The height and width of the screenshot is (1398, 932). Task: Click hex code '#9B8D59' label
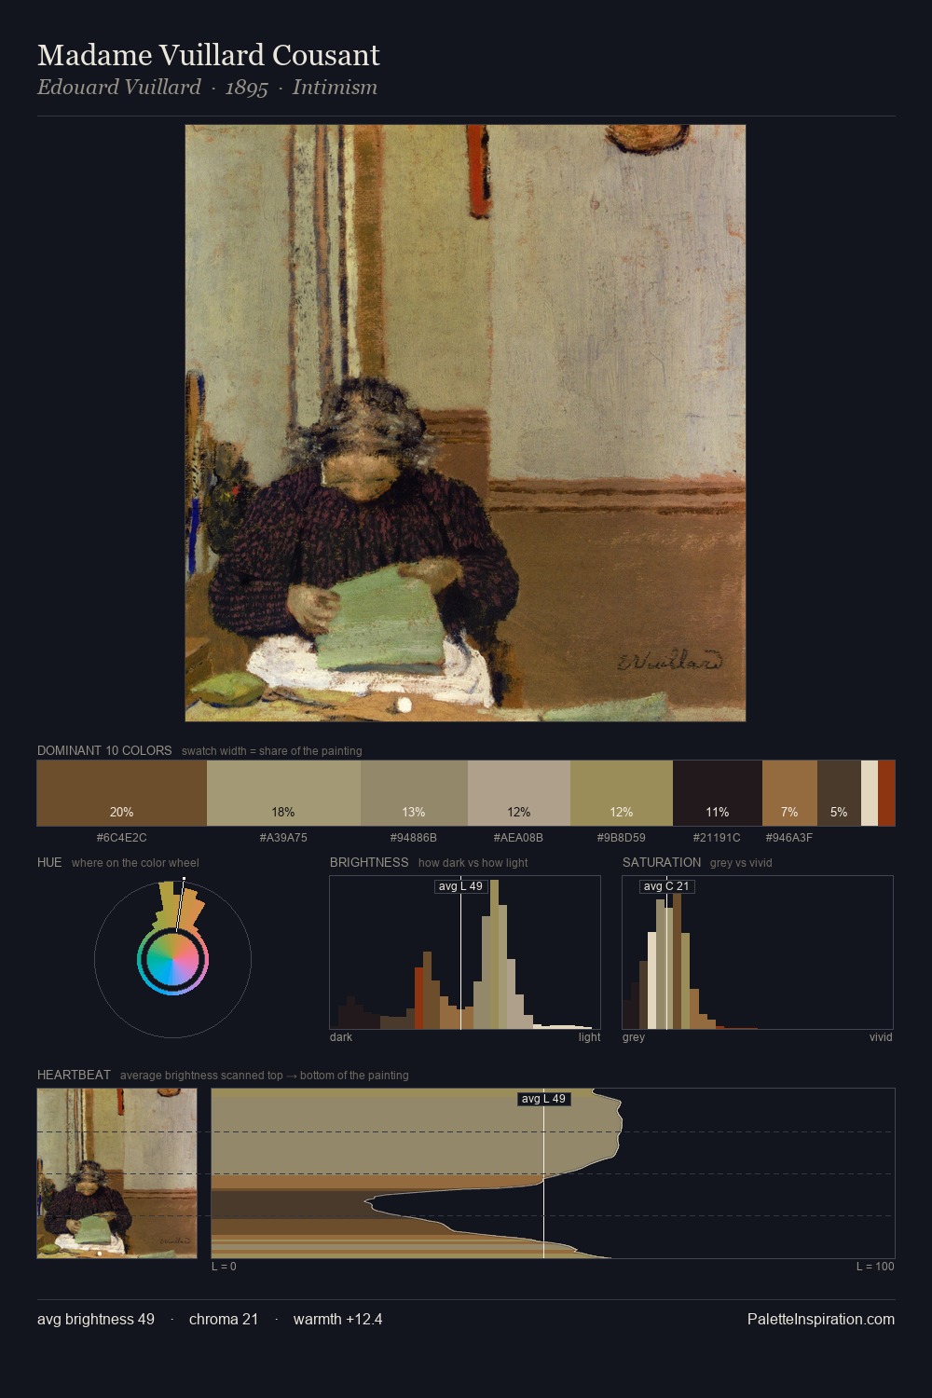pyautogui.click(x=622, y=838)
